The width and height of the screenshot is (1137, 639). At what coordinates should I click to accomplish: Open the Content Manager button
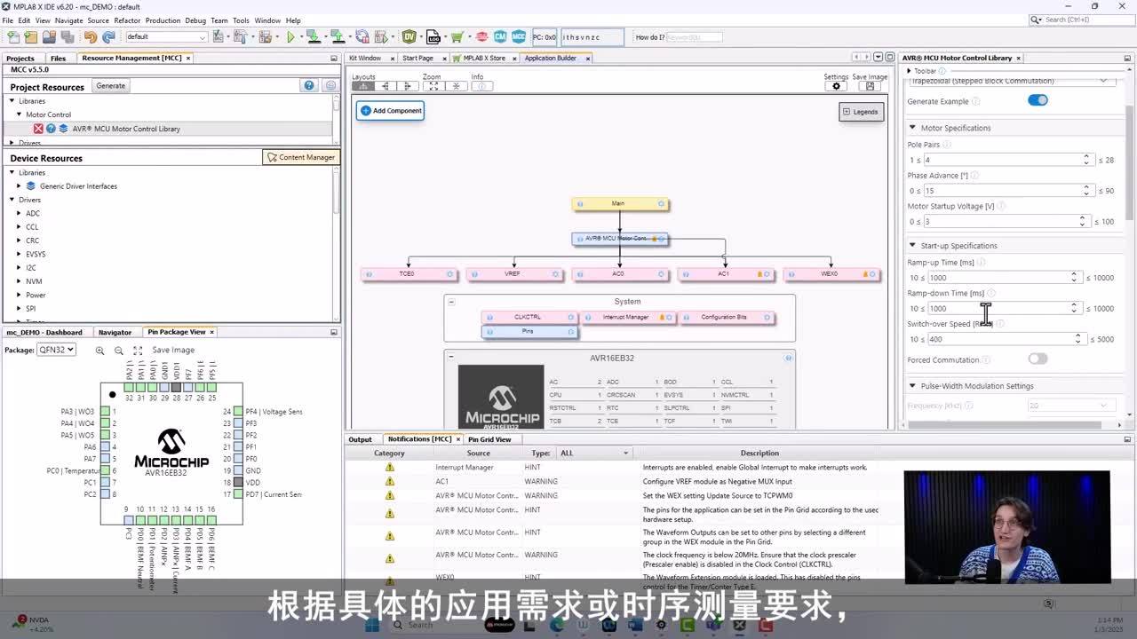[x=300, y=157]
